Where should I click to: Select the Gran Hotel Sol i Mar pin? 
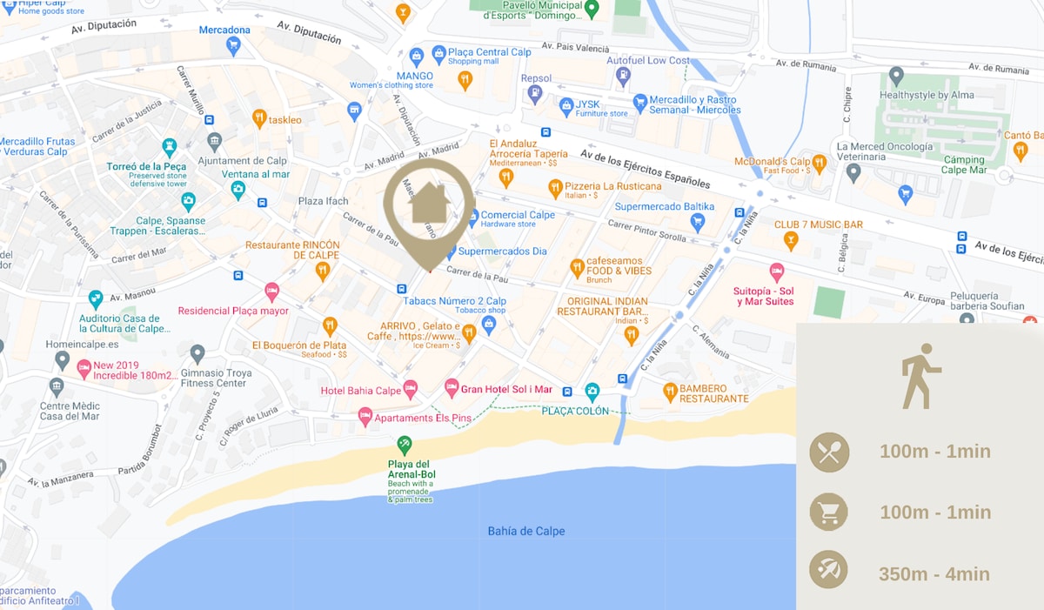point(452,388)
